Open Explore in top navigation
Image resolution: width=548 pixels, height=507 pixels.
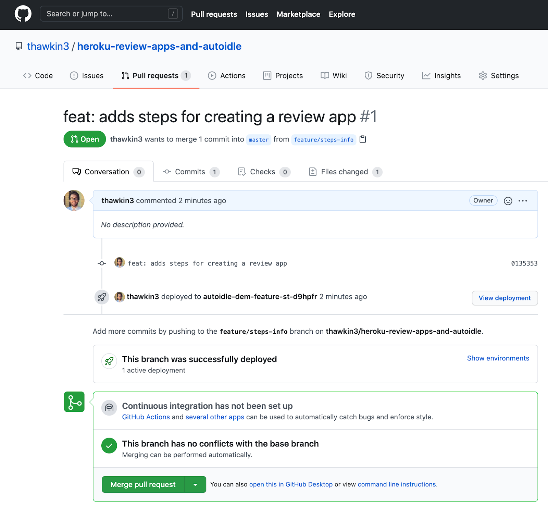tap(342, 14)
